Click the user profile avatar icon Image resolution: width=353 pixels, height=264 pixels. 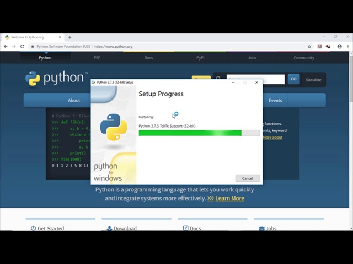click(340, 46)
